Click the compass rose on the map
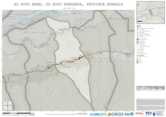The width and height of the screenshot is (166, 117). (x=8, y=105)
